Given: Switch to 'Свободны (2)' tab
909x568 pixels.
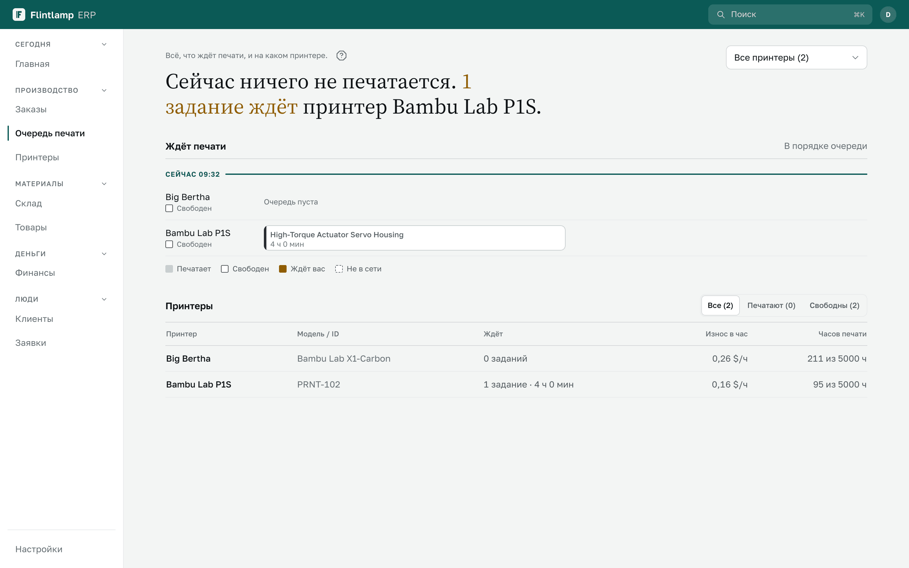Looking at the screenshot, I should (834, 305).
